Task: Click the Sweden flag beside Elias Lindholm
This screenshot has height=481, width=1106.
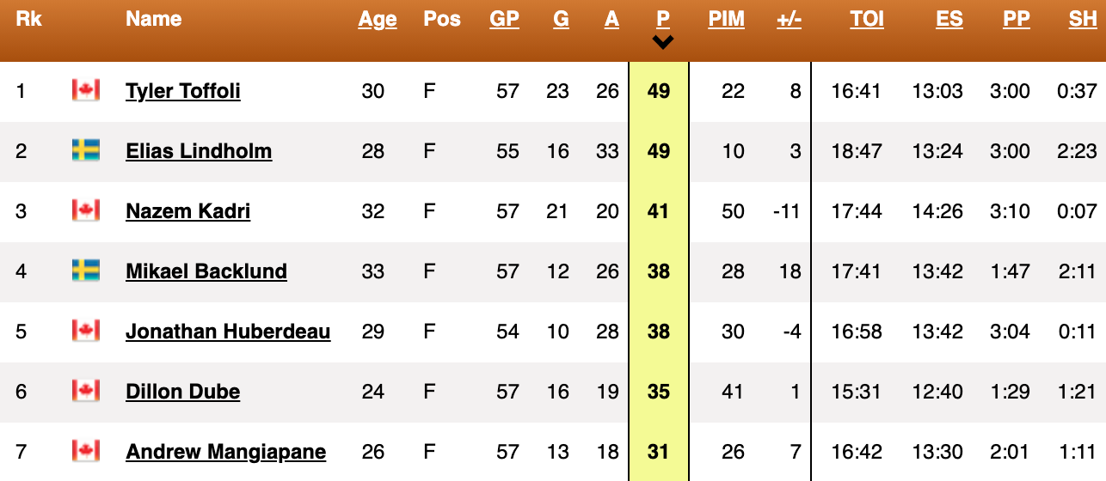Action: click(86, 151)
